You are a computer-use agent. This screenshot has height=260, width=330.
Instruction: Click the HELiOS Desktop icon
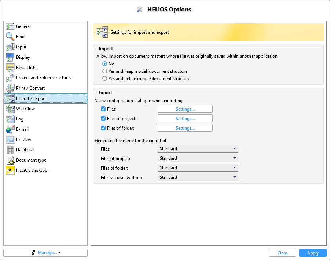point(10,170)
